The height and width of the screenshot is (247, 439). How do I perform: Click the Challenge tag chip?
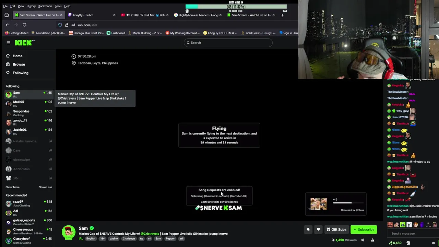(x=129, y=239)
